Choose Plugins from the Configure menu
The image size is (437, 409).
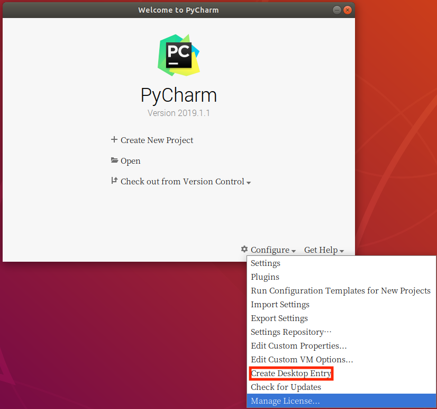(x=341, y=277)
